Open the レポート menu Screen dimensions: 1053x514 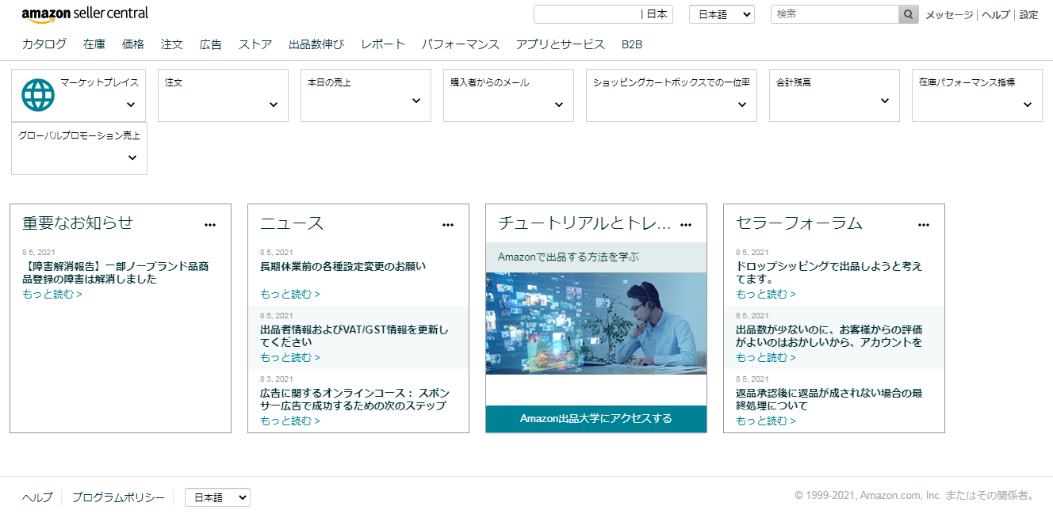click(383, 44)
